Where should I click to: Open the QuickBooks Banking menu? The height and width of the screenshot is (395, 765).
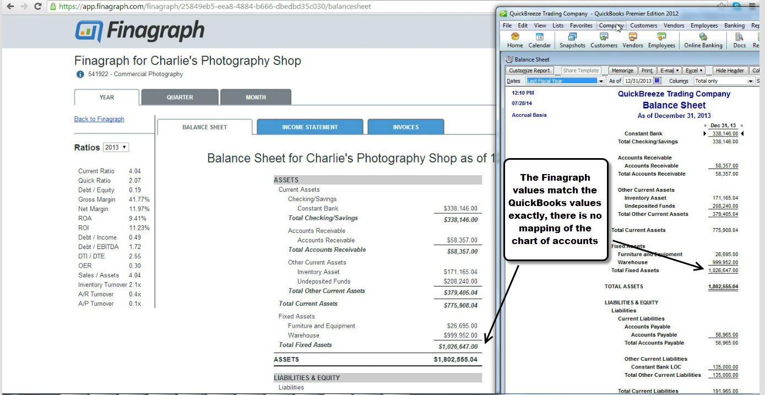tap(734, 25)
